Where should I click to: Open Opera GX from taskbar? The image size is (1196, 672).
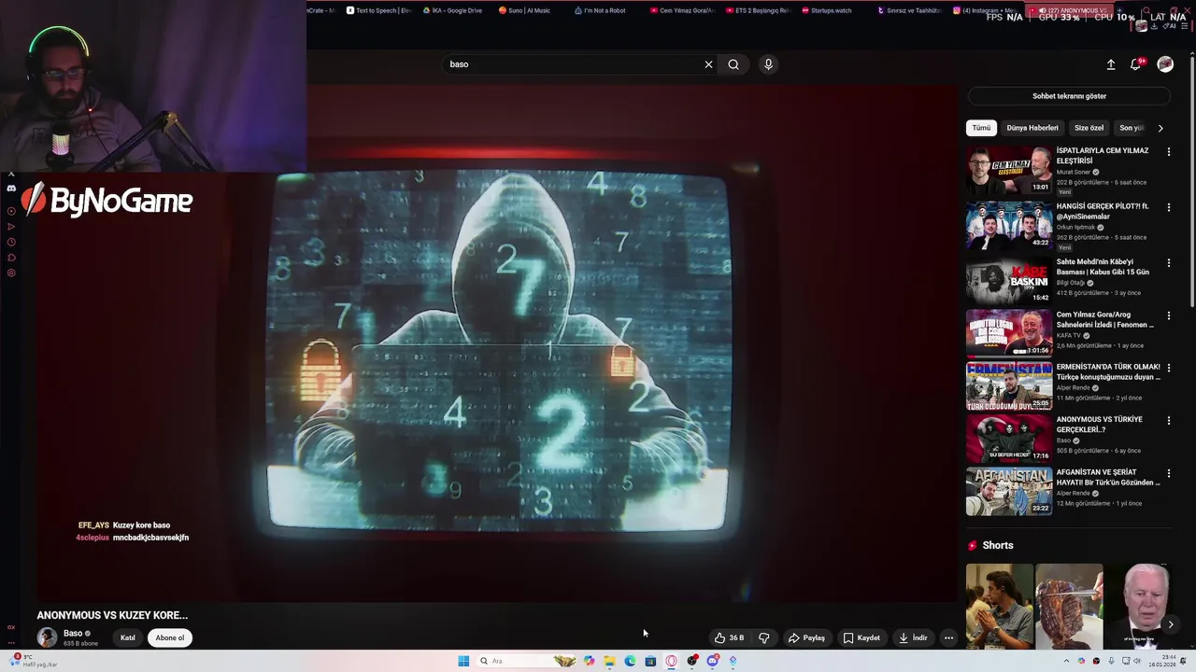point(671,661)
